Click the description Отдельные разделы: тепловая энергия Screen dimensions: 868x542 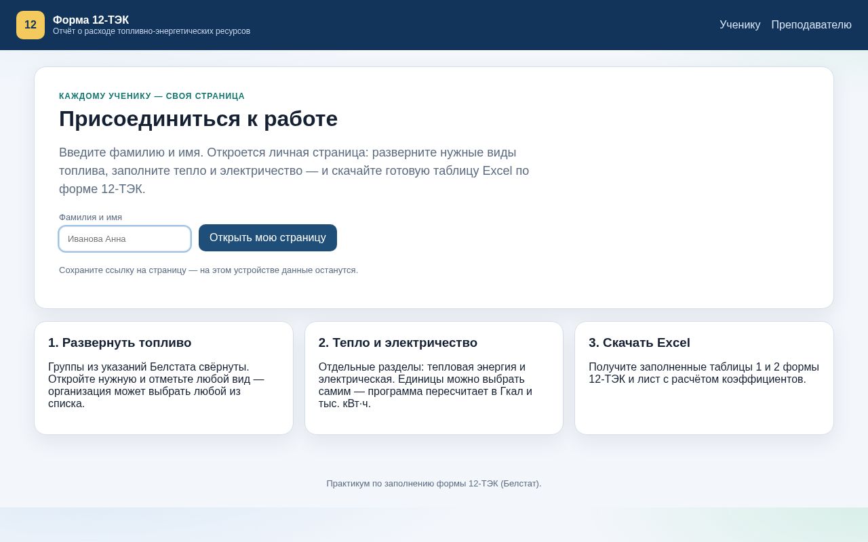(425, 385)
